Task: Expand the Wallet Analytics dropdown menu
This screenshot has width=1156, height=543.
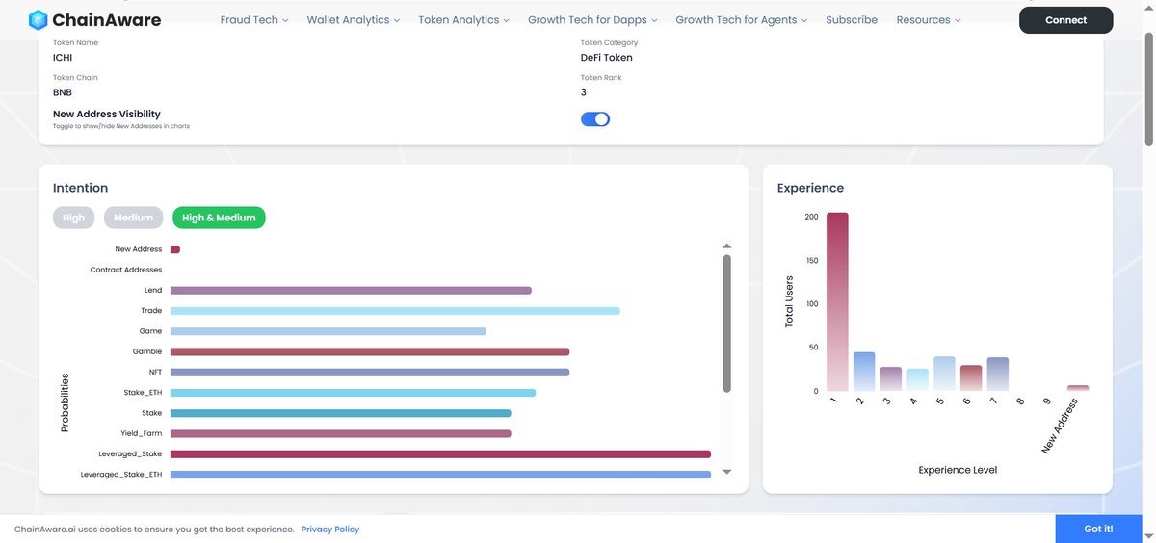Action: (x=354, y=20)
